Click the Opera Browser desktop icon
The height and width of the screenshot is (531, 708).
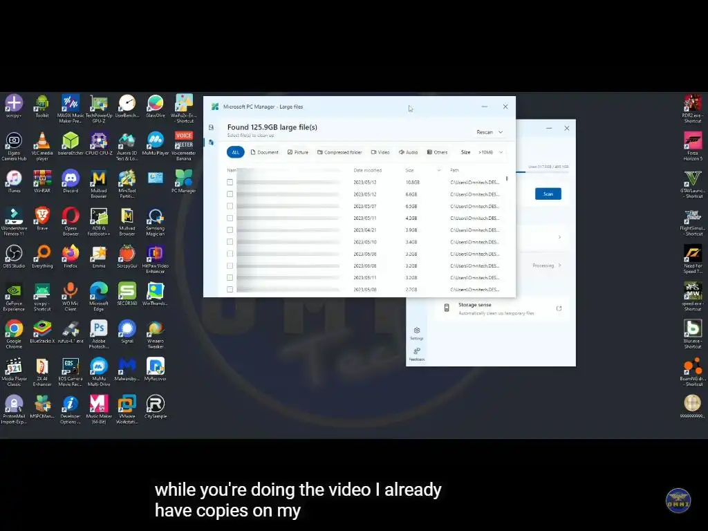(71, 222)
